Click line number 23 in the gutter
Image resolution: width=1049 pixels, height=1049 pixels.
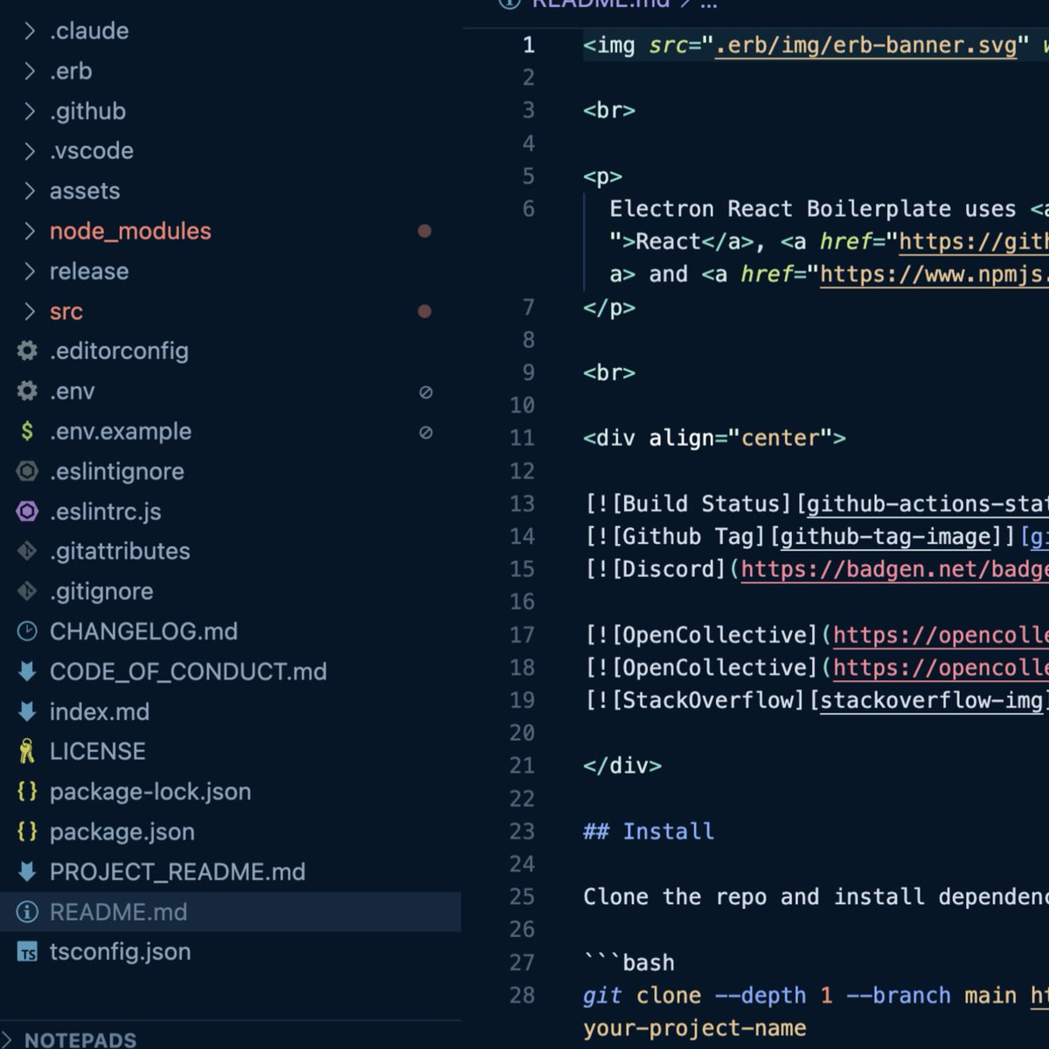522,831
